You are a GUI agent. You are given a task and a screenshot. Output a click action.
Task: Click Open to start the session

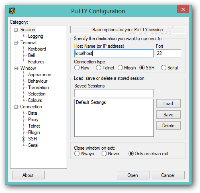[133, 175]
